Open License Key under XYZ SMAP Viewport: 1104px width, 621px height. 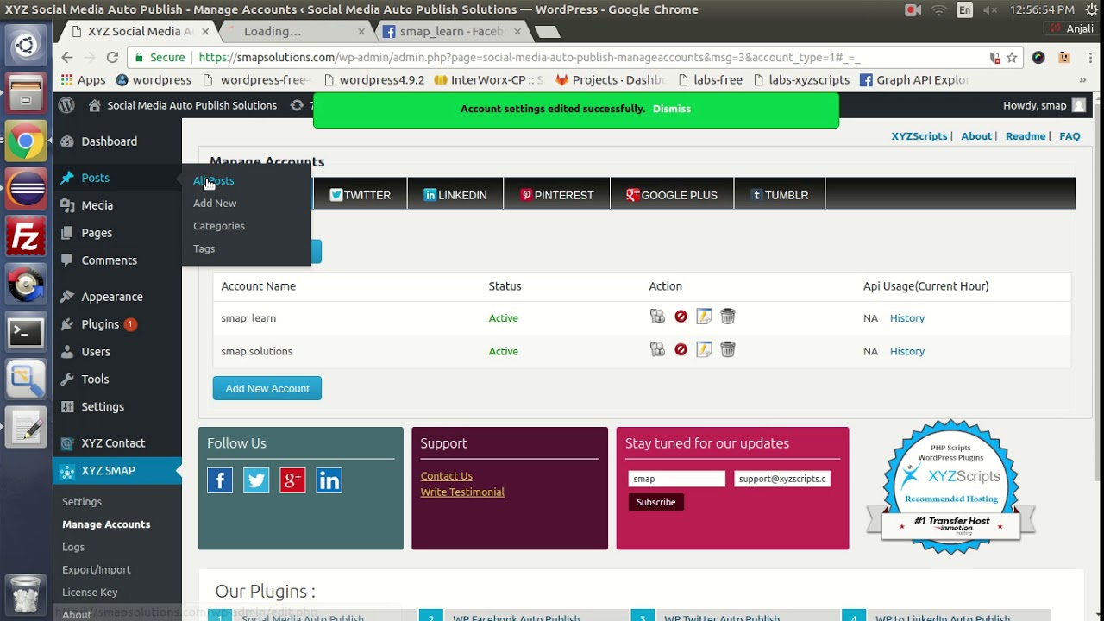point(90,592)
